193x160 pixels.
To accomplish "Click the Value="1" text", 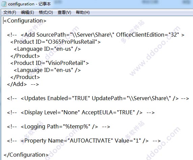I will [128, 141].
